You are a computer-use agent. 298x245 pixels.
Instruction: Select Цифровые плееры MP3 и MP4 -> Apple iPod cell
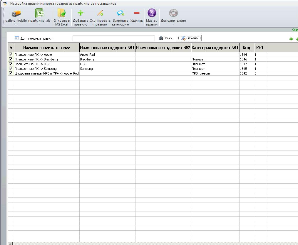tap(46, 73)
